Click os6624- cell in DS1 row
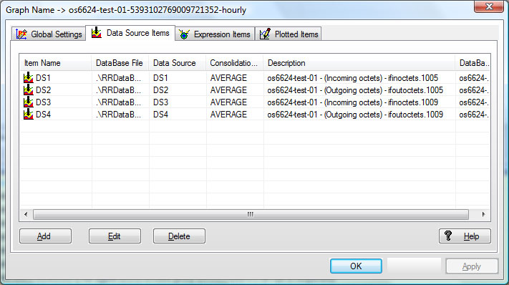Screen dimensions: 509x285 coord(474,78)
